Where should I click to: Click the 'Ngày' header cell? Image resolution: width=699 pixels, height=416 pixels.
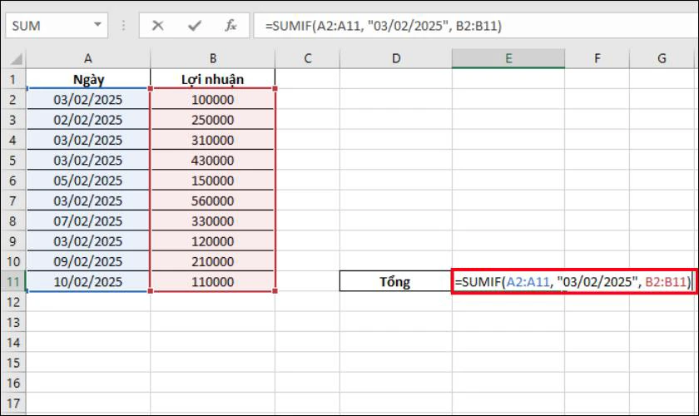(88, 79)
